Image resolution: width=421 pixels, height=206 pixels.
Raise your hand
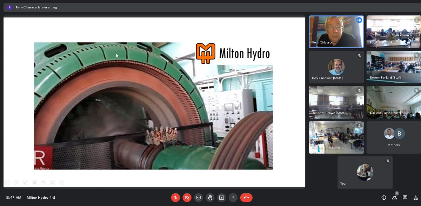tap(210, 198)
